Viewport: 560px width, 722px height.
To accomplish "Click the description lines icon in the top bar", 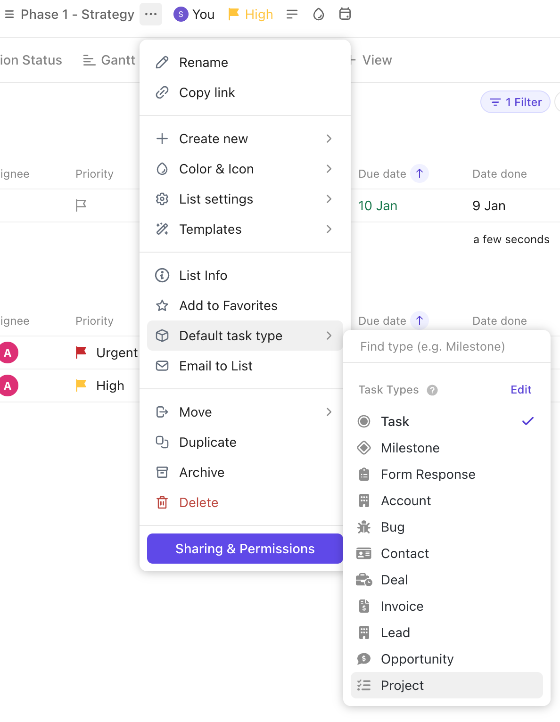I will pyautogui.click(x=292, y=14).
